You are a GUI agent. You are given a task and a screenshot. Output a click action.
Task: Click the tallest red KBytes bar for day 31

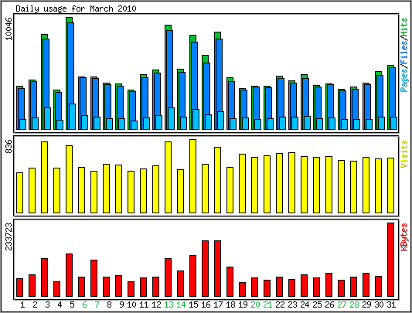390,260
